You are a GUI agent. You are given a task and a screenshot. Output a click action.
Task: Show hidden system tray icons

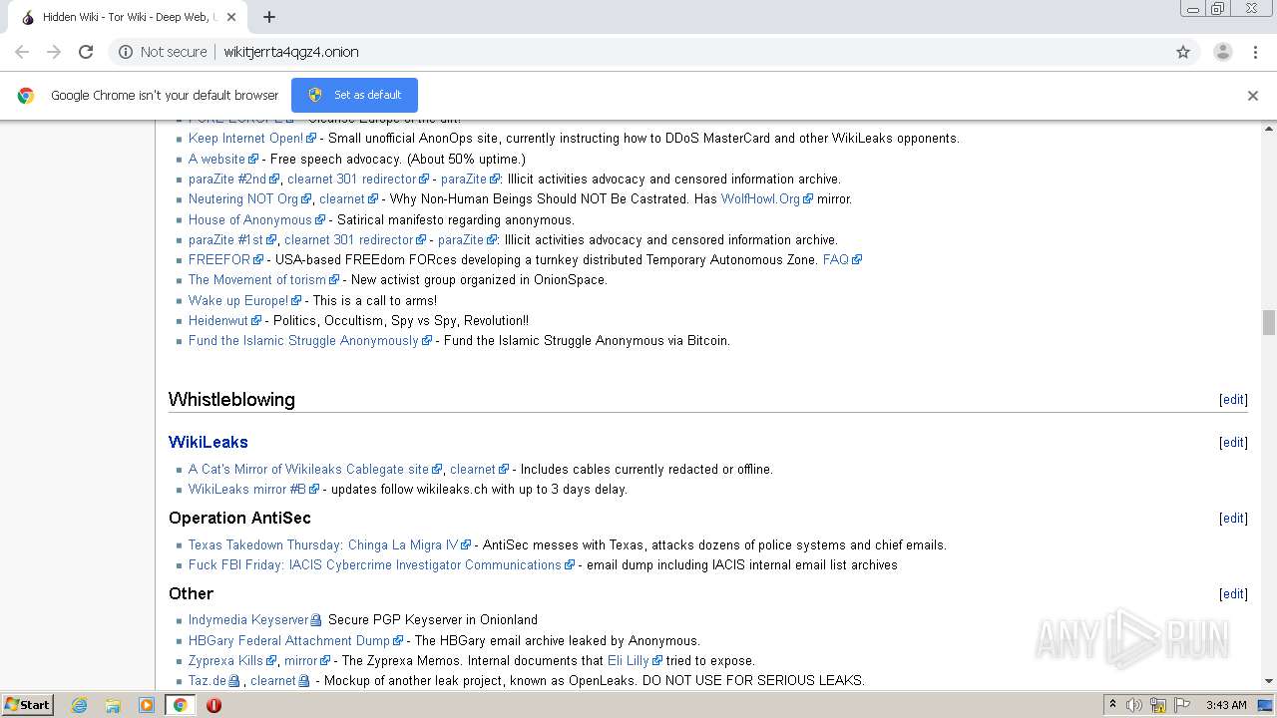(1112, 705)
